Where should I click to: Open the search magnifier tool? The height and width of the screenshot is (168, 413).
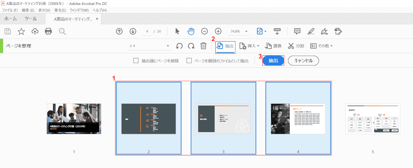click(62, 31)
